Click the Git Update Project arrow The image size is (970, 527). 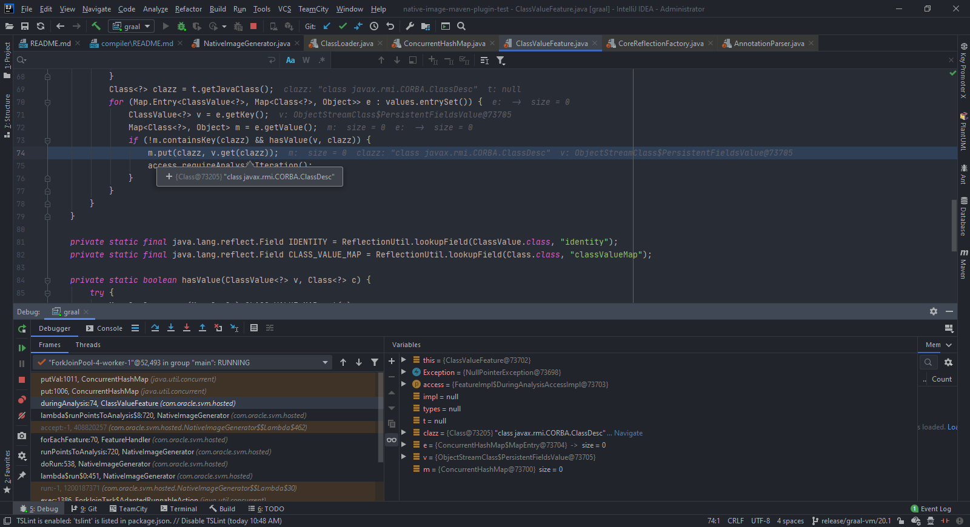327,26
